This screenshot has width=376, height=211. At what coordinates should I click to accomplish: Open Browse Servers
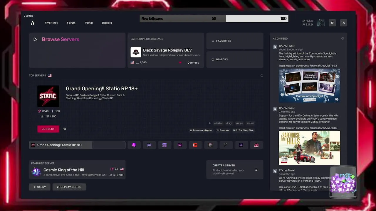[x=77, y=50]
